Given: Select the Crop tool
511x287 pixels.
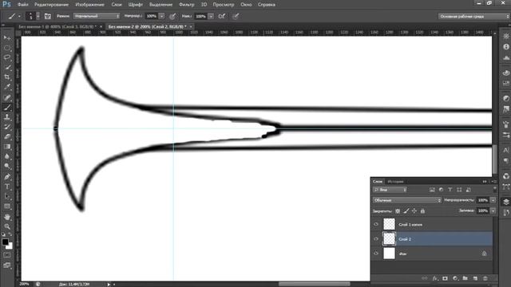Looking at the screenshot, I should 7,77.
